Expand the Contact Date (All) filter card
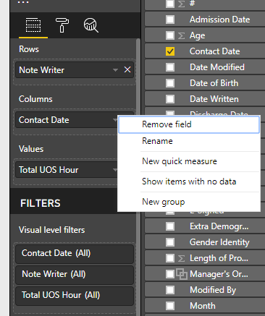The image size is (265, 316). tap(75, 254)
